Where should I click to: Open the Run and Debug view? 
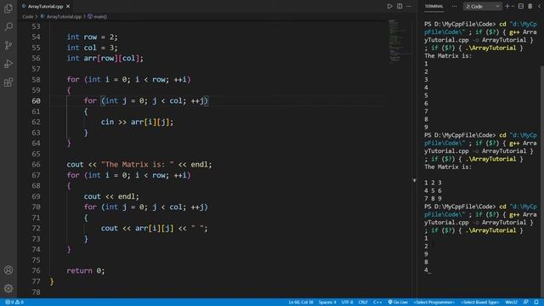(8, 64)
